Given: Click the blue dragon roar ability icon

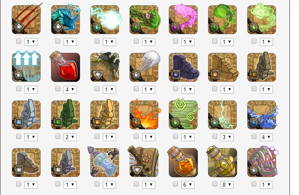Looking at the screenshot, I should click(66, 19).
